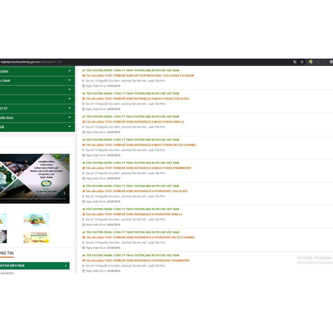Open Nutrabolics Mass Fusion Salted Caramel link

[141, 145]
